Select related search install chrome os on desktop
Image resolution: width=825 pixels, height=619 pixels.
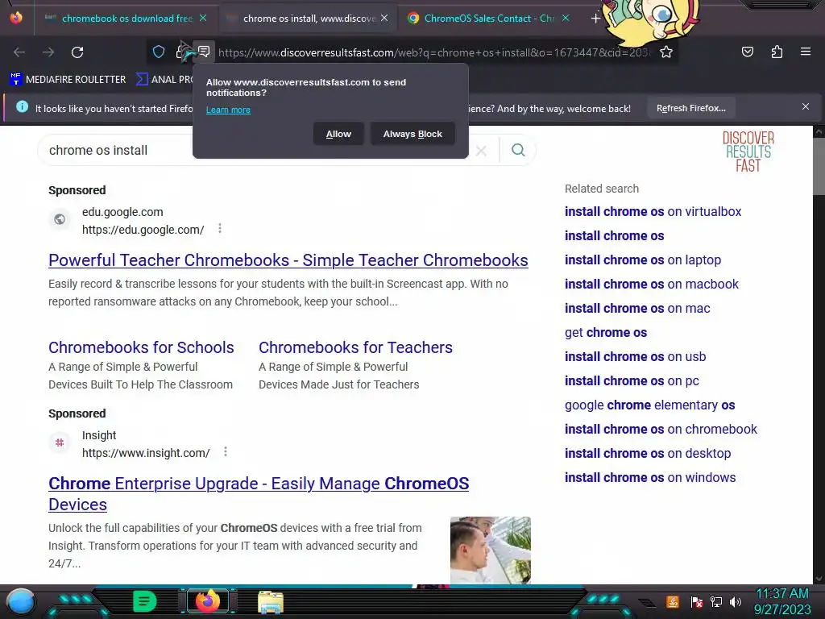pos(648,454)
